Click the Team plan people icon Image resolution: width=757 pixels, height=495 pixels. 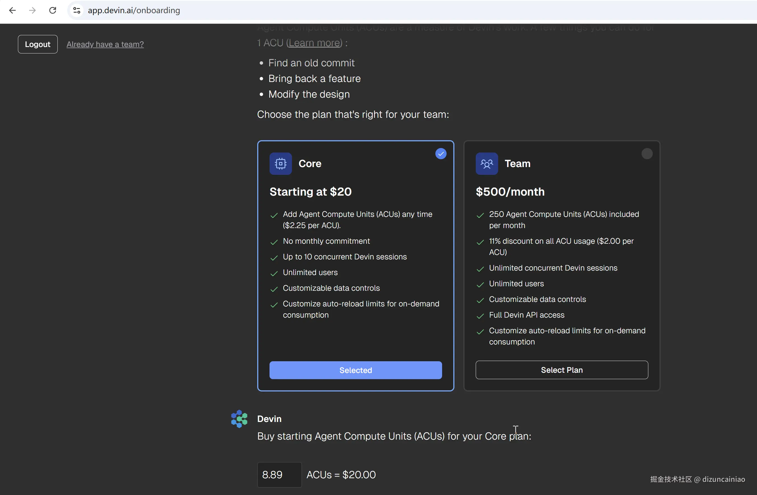pyautogui.click(x=486, y=164)
